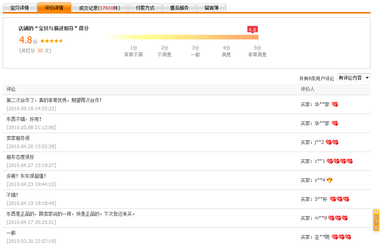Open the 成交记录(17610件) tab
The height and width of the screenshot is (244, 381).
click(100, 8)
